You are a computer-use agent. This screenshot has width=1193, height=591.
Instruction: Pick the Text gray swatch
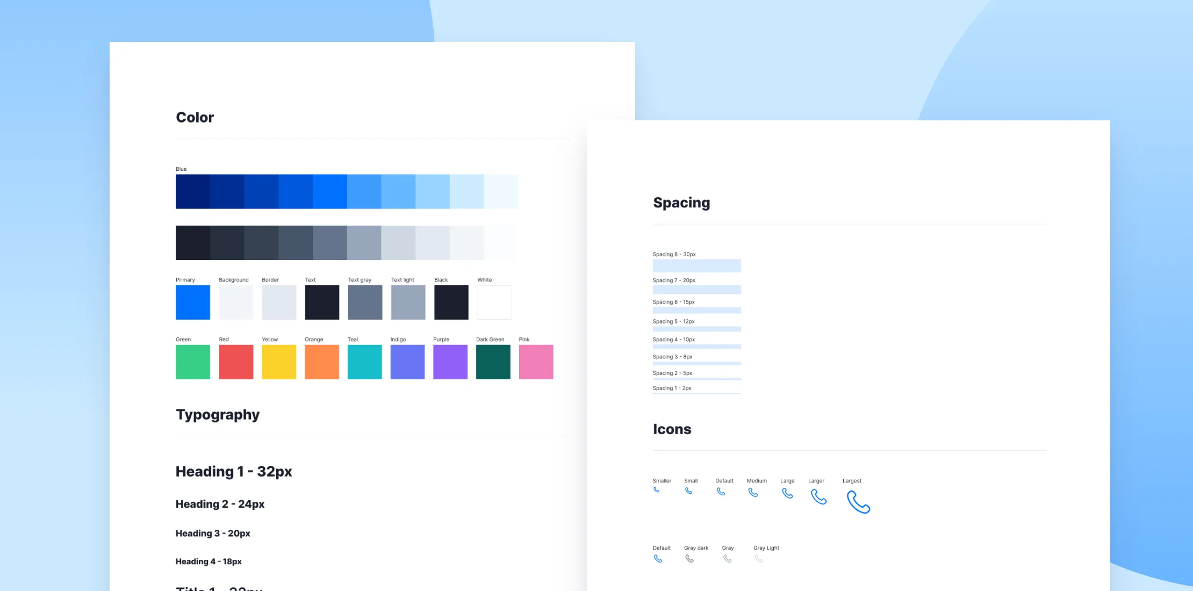pyautogui.click(x=365, y=302)
